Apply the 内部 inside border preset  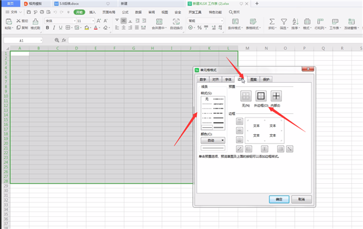pos(276,96)
